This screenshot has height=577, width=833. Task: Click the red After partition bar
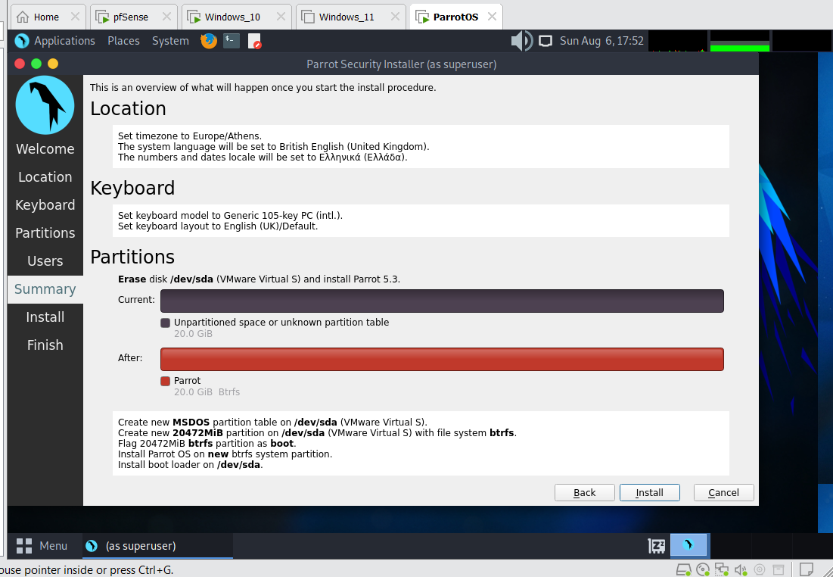point(442,360)
